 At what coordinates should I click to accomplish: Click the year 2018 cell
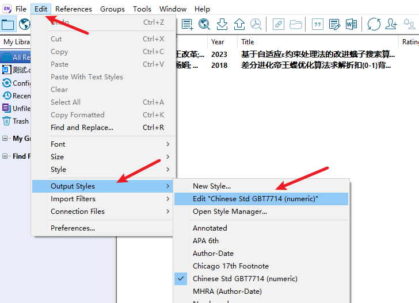[219, 66]
